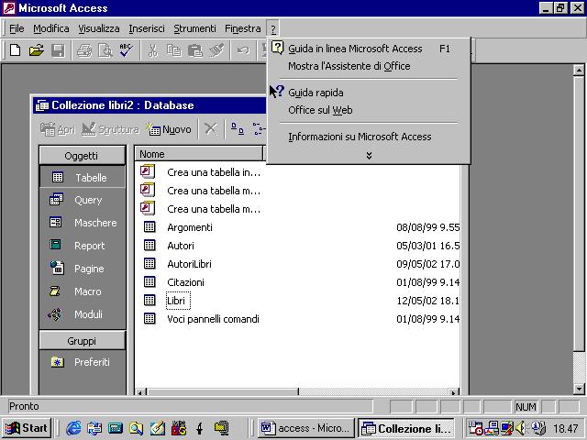587x440 pixels.
Task: Open the Inserisci menu
Action: (147, 28)
